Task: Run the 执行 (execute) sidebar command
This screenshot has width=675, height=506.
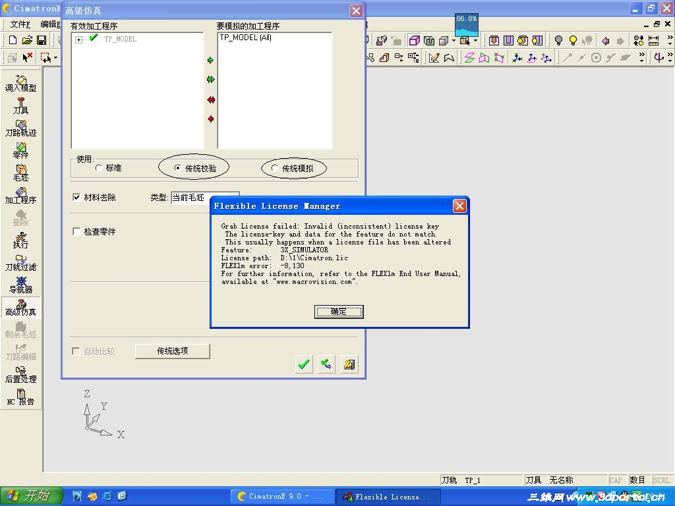Action: coord(20,240)
